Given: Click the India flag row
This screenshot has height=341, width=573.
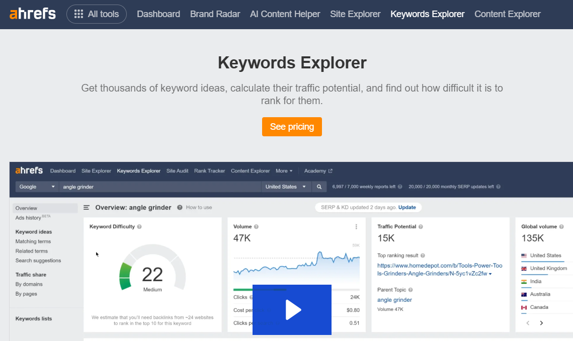Looking at the screenshot, I should point(531,282).
